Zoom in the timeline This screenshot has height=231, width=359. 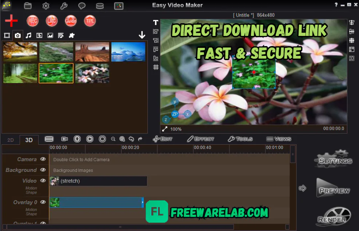[x=122, y=139]
